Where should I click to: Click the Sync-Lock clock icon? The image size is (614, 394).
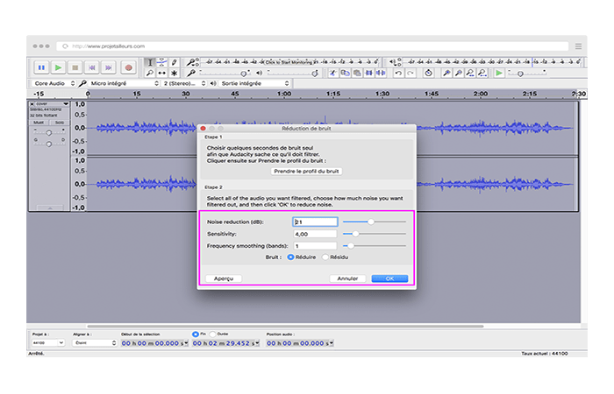coord(428,73)
